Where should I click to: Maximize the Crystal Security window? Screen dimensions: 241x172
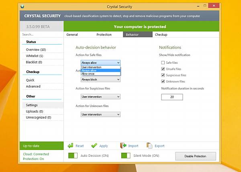pos(205,6)
